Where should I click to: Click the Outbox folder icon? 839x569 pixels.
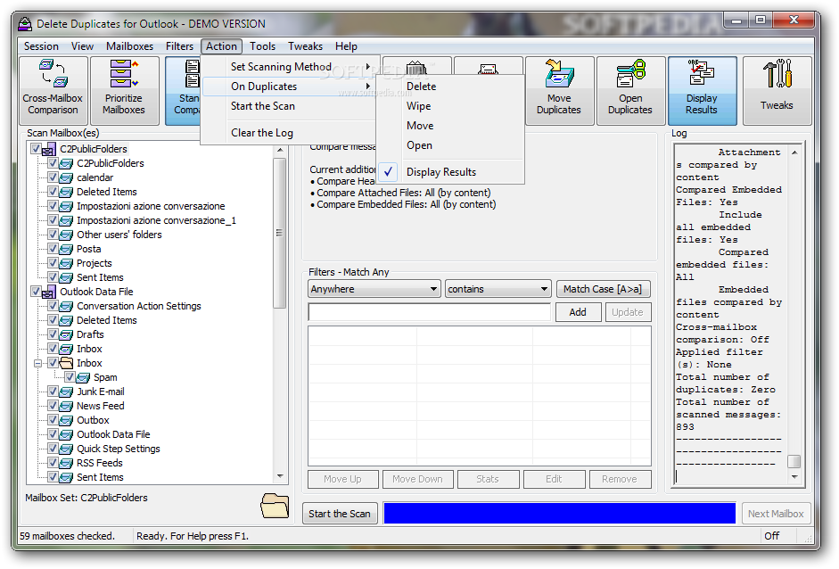coord(66,421)
